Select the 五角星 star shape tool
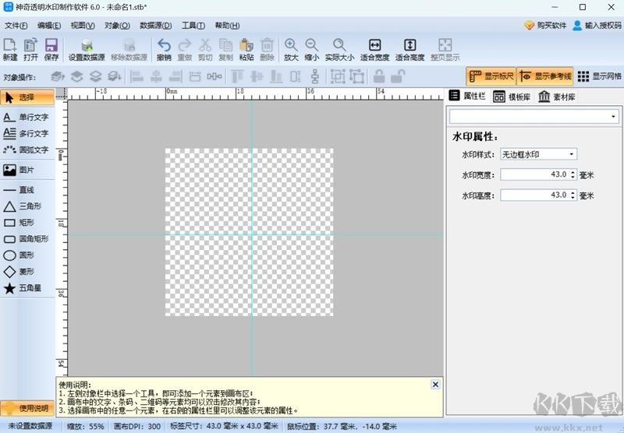This screenshot has height=433, width=624. click(x=28, y=289)
